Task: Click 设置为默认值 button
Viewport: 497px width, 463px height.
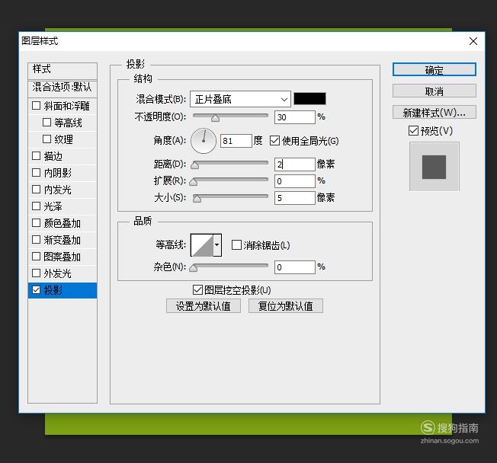Action: tap(204, 306)
